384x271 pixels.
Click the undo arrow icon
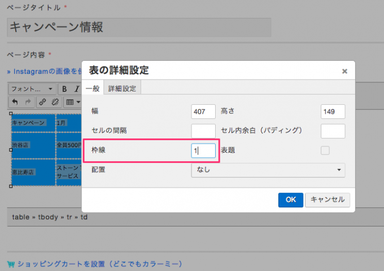tap(15, 101)
